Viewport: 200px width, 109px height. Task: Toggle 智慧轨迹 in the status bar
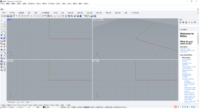coord(86,107)
